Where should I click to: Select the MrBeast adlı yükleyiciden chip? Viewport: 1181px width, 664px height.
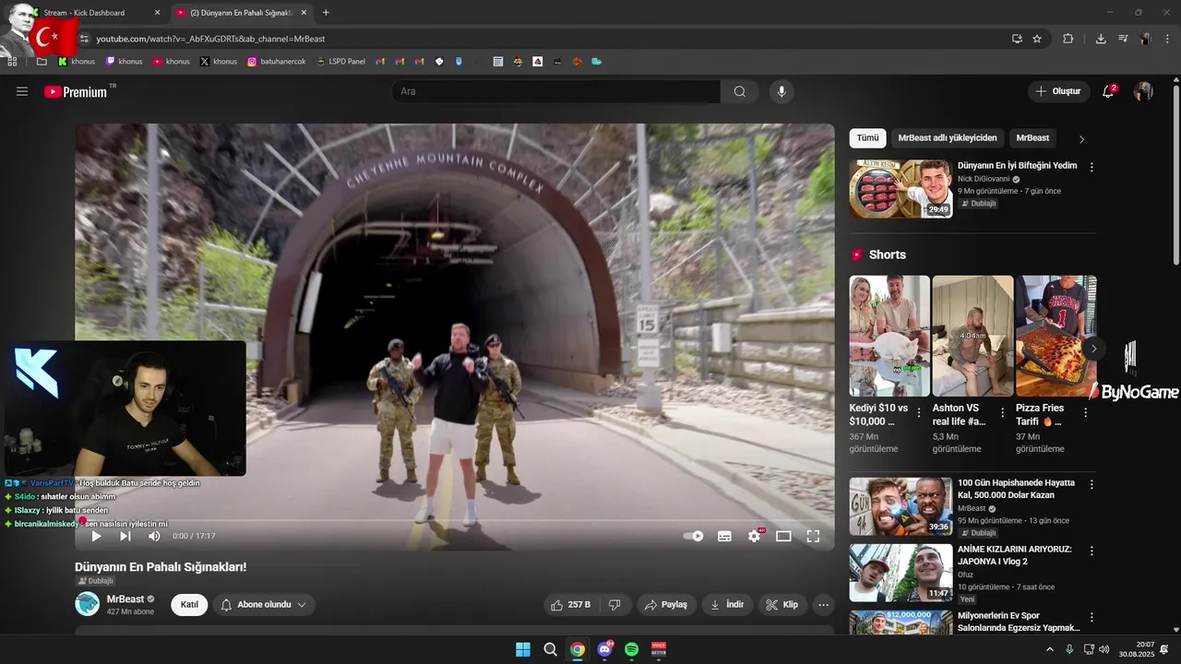click(948, 138)
